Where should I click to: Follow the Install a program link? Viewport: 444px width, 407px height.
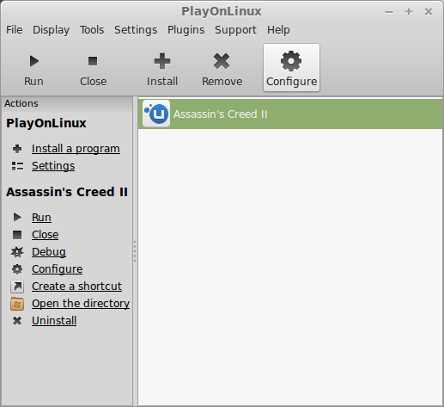click(76, 149)
